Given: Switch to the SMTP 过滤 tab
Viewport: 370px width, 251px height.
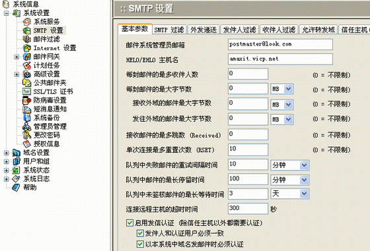Looking at the screenshot, I should pos(169,30).
